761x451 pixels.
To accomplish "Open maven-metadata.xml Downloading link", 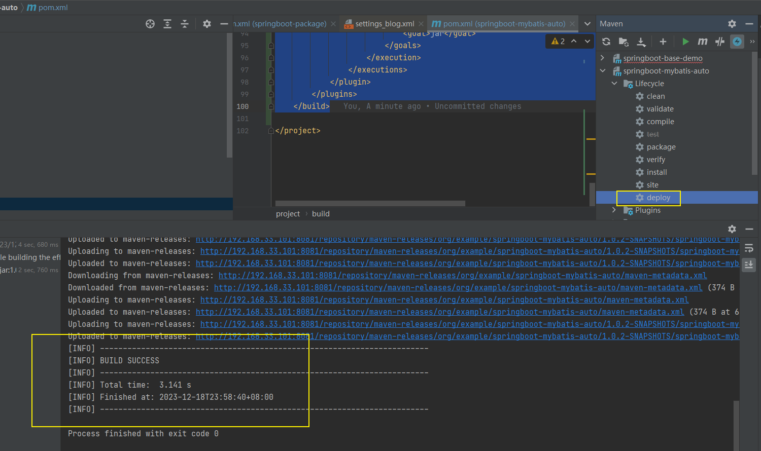I will [x=462, y=276].
